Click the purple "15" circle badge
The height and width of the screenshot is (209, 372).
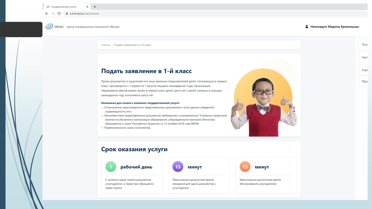(x=178, y=167)
